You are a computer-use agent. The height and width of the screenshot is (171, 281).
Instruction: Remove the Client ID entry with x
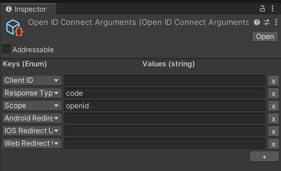click(x=273, y=81)
